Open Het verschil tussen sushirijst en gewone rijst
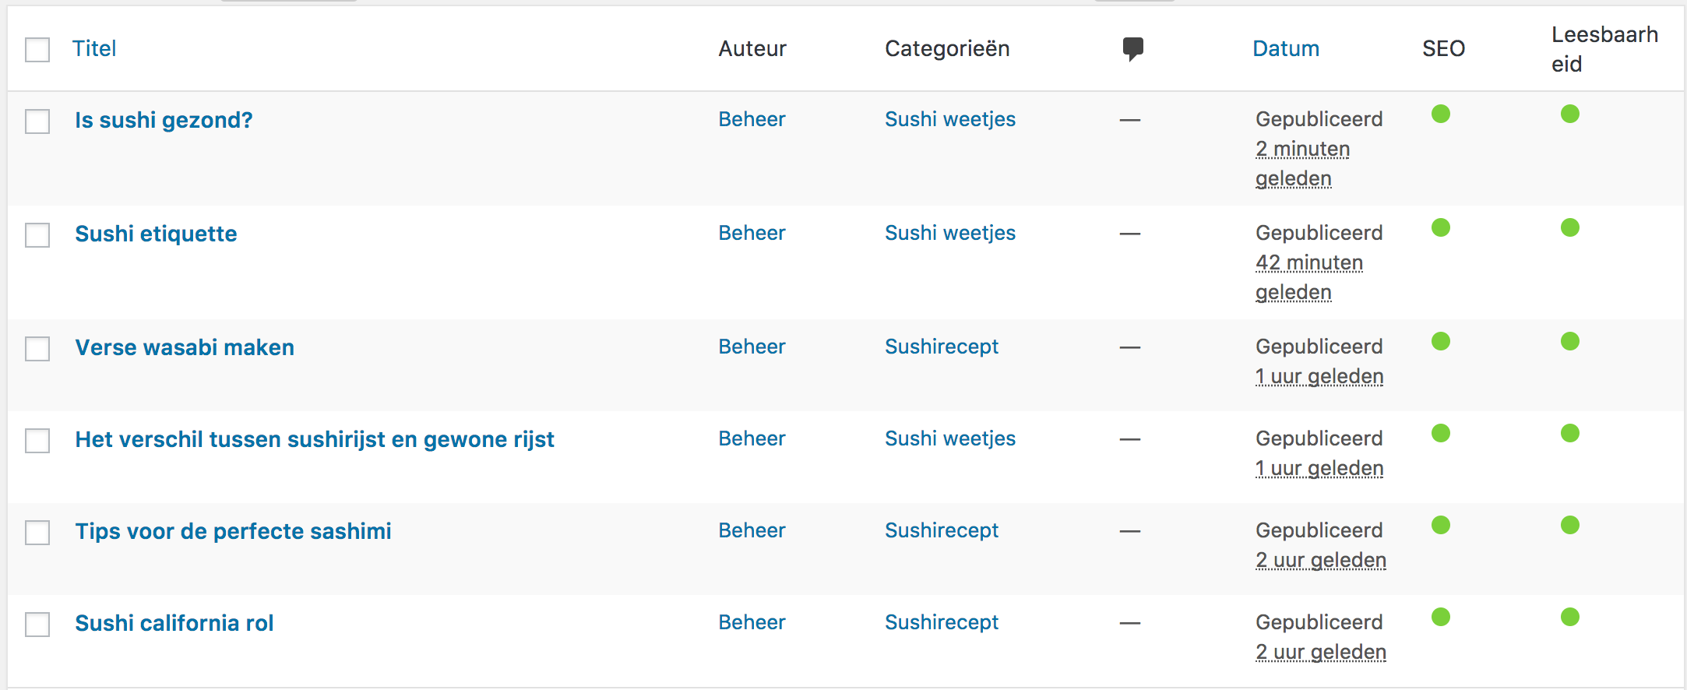 pos(315,439)
